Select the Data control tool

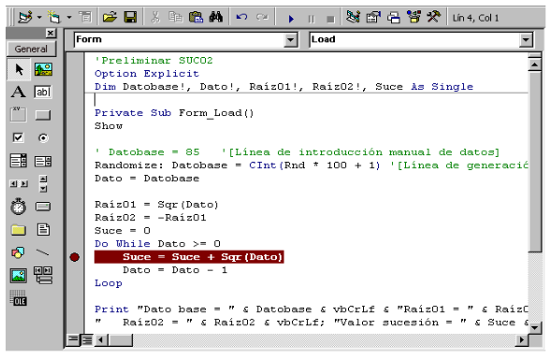43,275
